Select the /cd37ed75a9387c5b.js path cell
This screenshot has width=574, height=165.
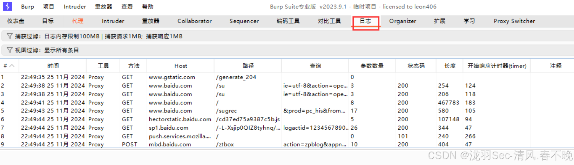(x=248, y=119)
